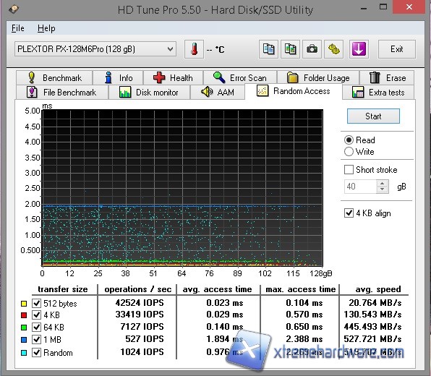
Task: Click the copy screenshot icon next to clipboard
Action: [x=290, y=49]
